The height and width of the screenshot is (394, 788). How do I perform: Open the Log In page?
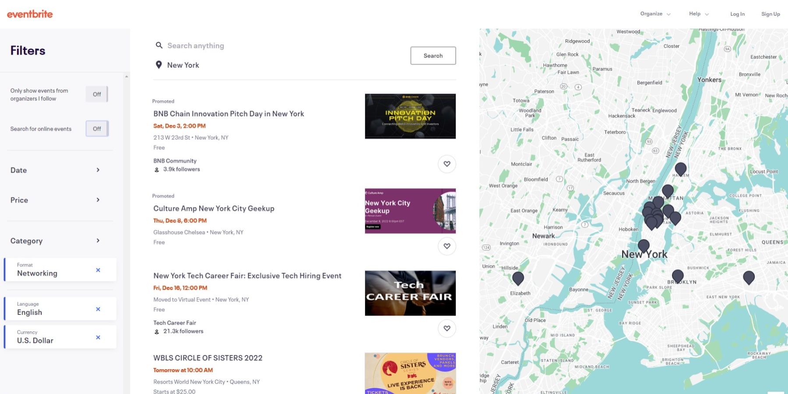[x=737, y=14]
